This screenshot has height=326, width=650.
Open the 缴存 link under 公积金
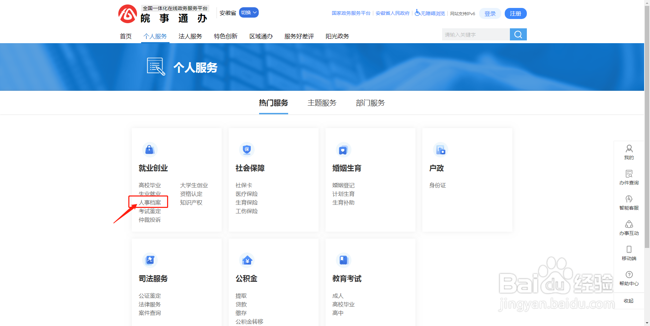241,313
